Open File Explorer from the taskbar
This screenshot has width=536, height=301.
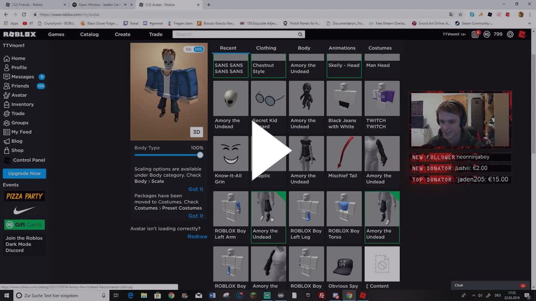144,295
